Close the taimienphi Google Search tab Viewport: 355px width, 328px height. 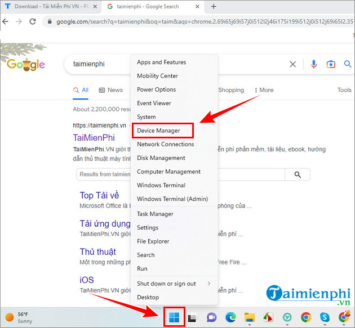197,7
